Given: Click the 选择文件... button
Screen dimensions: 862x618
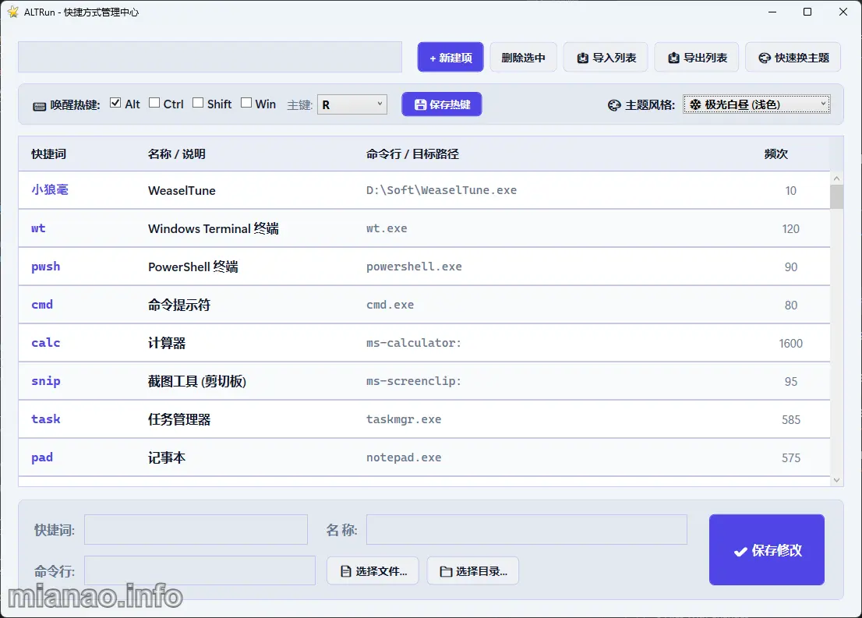Looking at the screenshot, I should pyautogui.click(x=373, y=570).
